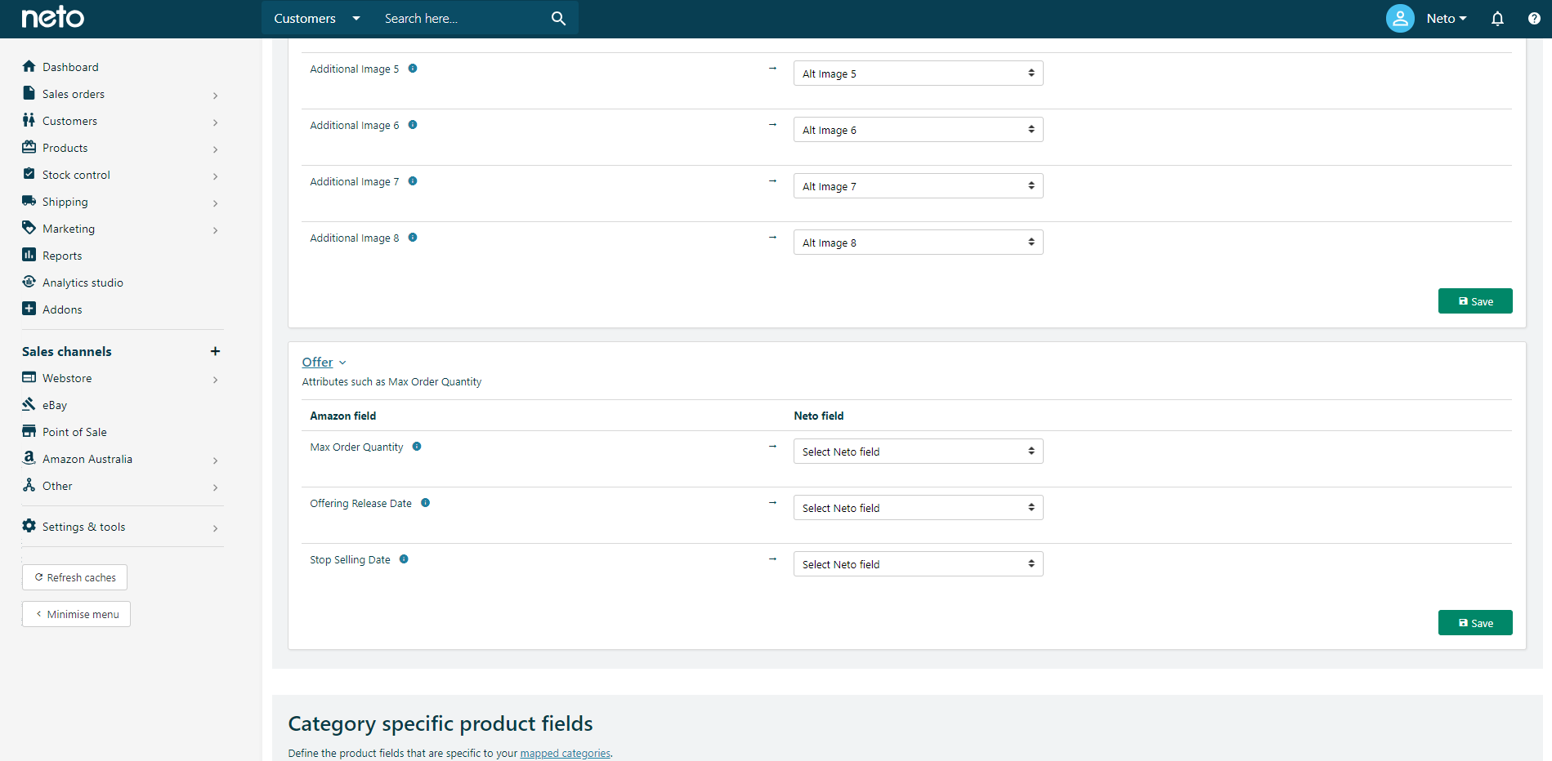This screenshot has height=761, width=1552.
Task: Click the neto logo
Action: (x=53, y=17)
